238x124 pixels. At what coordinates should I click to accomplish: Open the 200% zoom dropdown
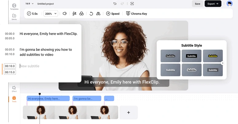[51, 14]
